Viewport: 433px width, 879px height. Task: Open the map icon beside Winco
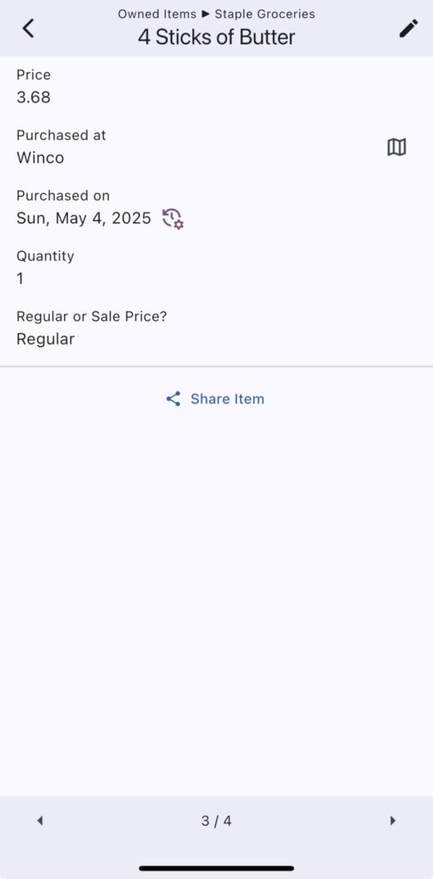click(x=397, y=147)
